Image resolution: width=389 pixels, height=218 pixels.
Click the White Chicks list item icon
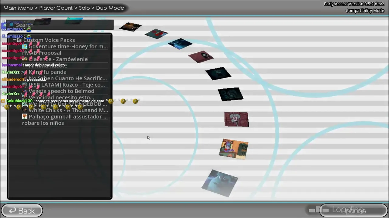(x=25, y=110)
